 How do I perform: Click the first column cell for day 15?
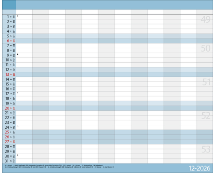click(24, 84)
